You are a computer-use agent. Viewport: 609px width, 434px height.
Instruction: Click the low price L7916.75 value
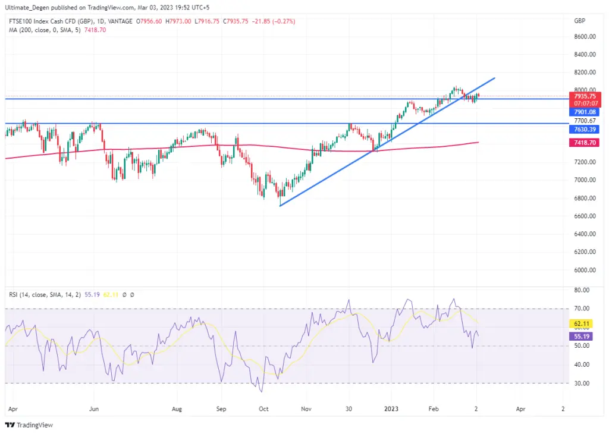207,21
